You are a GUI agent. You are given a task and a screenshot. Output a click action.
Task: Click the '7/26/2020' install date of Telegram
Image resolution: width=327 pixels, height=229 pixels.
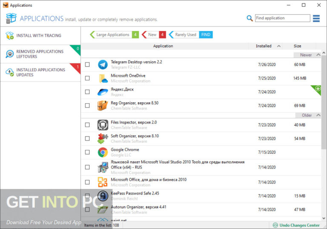click(267, 65)
